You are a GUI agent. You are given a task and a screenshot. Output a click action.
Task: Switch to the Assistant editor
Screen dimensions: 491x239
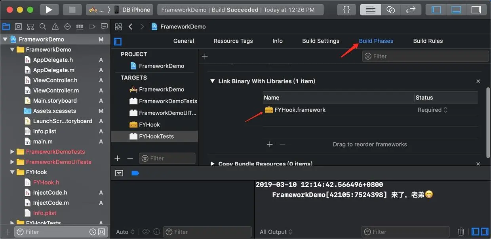[390, 9]
